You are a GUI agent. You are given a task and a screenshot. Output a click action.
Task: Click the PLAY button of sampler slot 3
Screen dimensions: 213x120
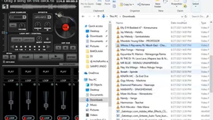point(46,72)
